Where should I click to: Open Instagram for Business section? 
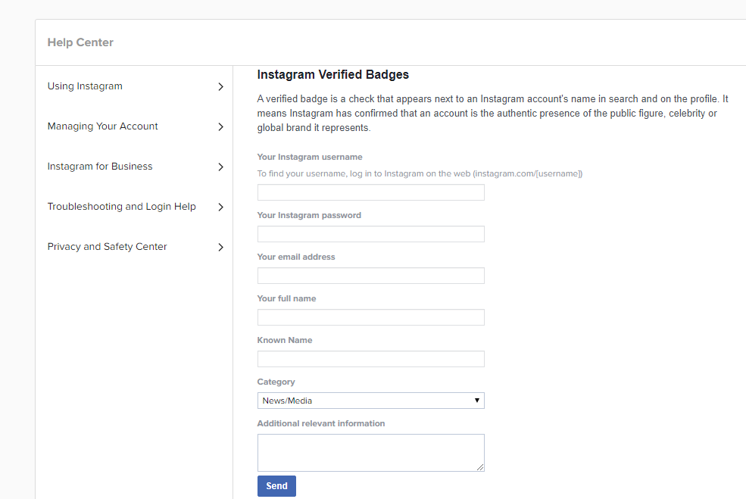(100, 166)
